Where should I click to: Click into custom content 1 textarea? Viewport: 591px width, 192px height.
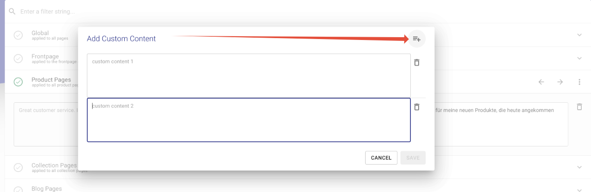click(249, 75)
